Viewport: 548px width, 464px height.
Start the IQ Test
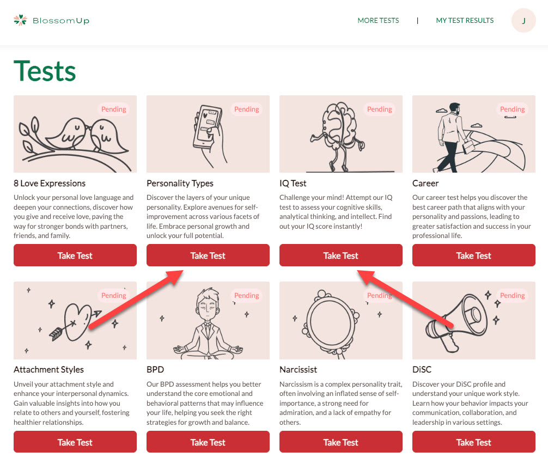[x=341, y=255]
